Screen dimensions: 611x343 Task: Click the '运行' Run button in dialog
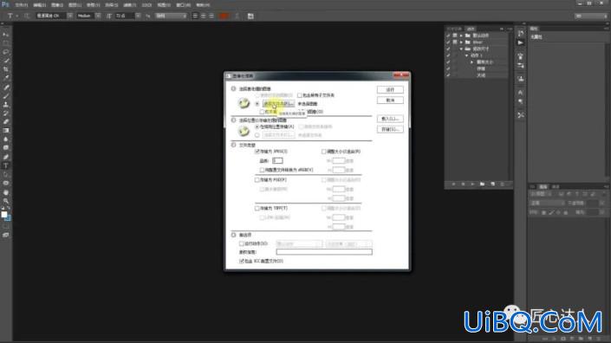point(390,90)
